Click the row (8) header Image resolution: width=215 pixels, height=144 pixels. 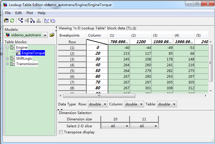point(72,88)
